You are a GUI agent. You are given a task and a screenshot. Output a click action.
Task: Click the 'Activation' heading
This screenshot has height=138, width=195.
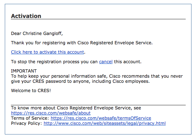(26, 16)
